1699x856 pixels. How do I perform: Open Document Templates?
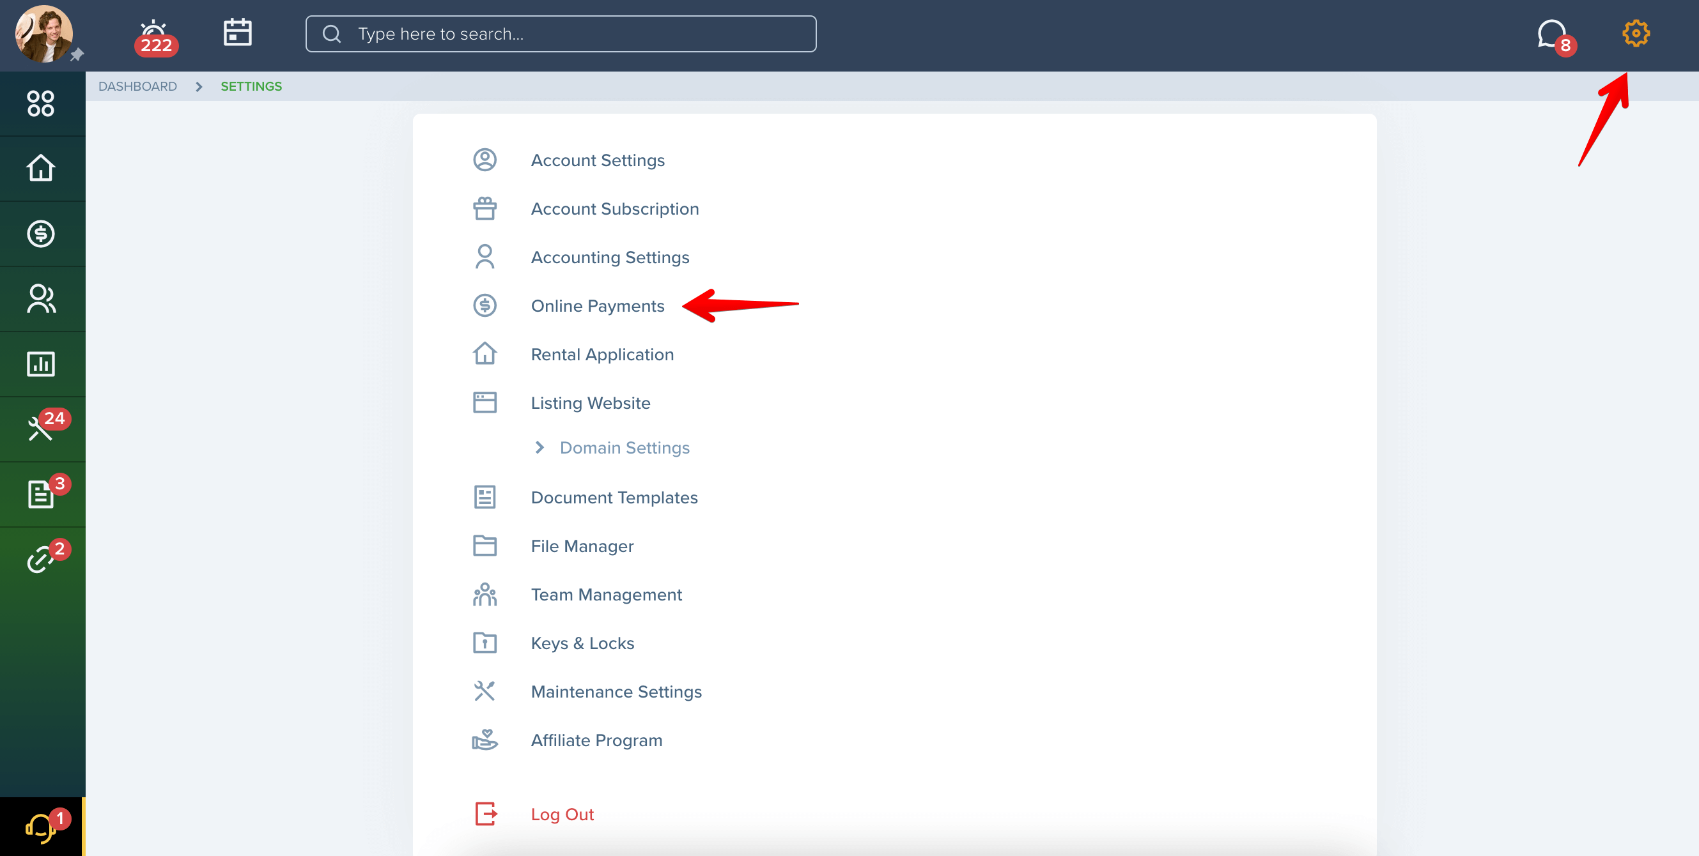pos(614,498)
